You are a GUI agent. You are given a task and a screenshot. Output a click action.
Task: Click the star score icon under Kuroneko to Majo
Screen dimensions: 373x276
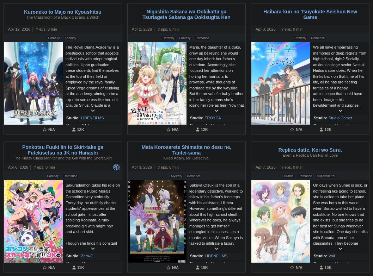click(44, 130)
